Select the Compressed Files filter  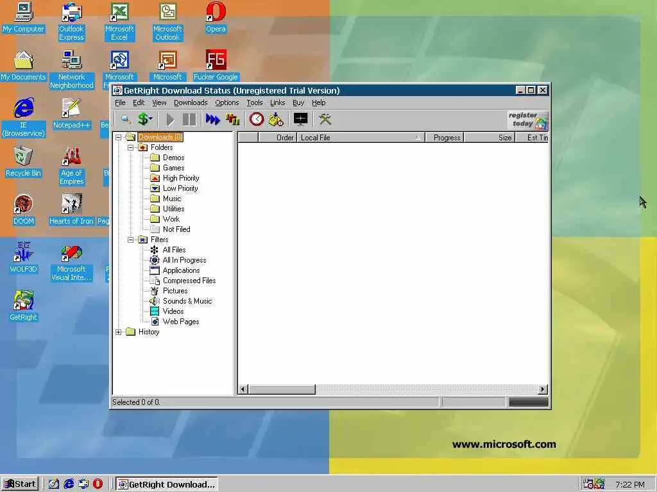point(189,281)
